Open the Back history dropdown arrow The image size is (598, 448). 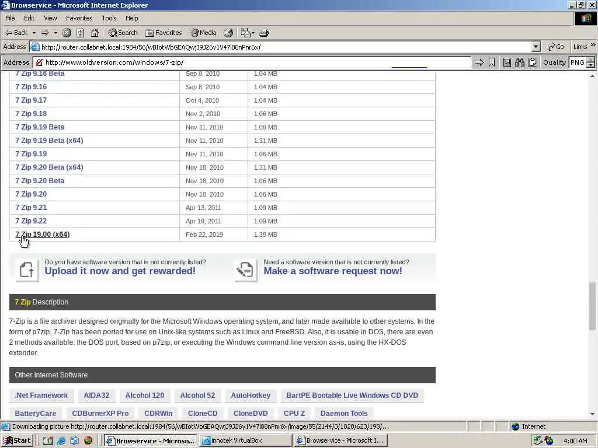tap(34, 33)
